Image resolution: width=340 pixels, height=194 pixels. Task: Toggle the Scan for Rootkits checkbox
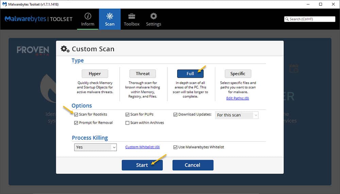point(76,114)
